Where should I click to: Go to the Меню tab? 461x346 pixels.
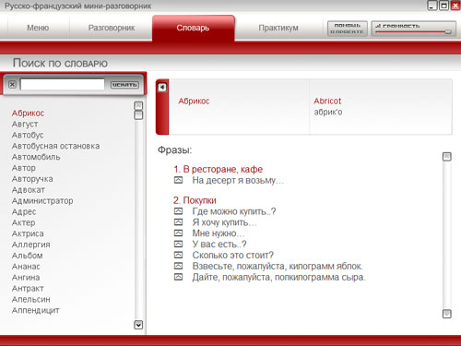tap(38, 28)
